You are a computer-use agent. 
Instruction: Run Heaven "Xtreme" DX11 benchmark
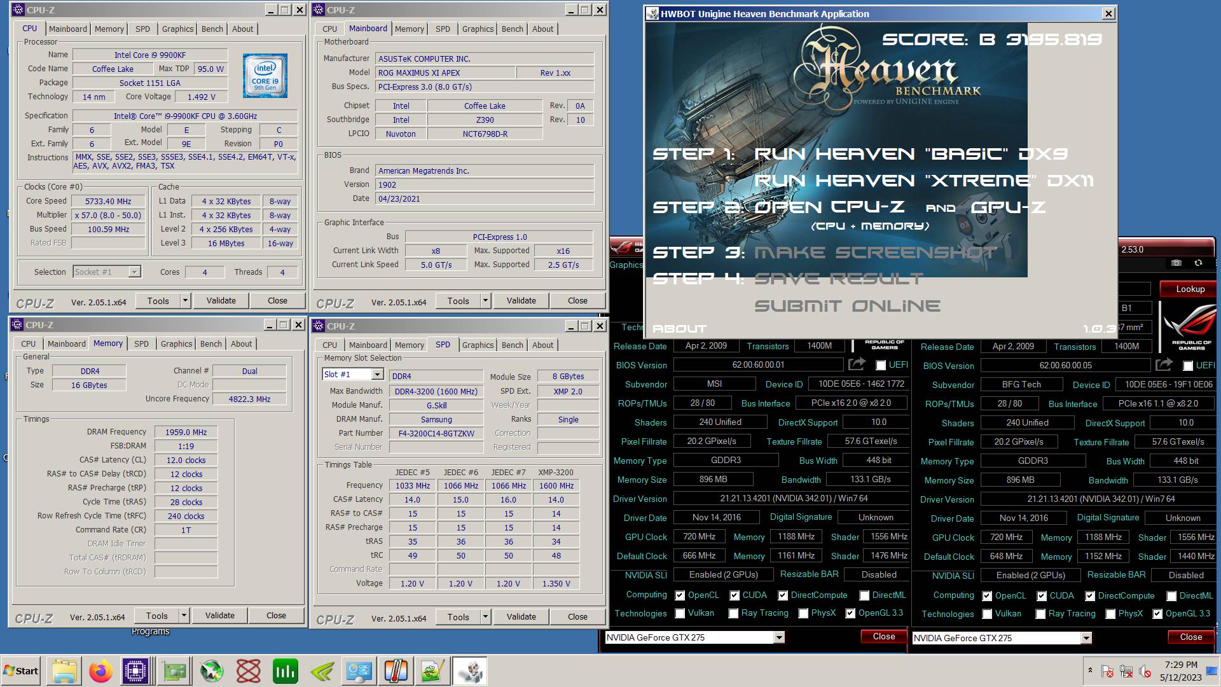point(924,181)
